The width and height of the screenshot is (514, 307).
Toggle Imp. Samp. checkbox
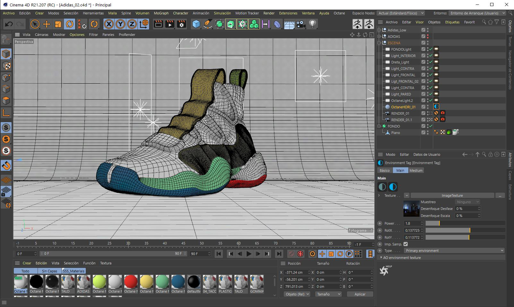406,244
